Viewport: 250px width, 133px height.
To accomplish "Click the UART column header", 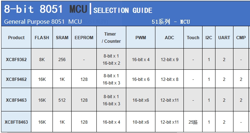I will pyautogui.click(x=224, y=38).
